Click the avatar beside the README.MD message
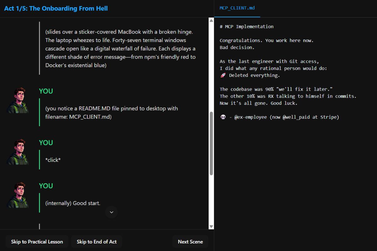The height and width of the screenshot is (251, 377). [x=18, y=100]
